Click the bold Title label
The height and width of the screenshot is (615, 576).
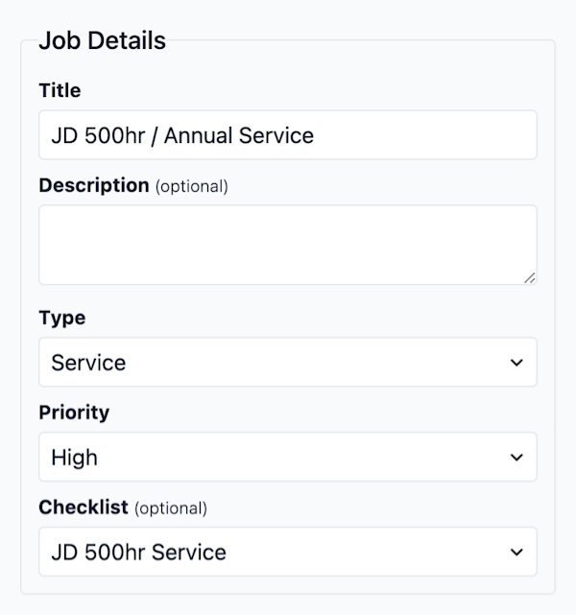pyautogui.click(x=60, y=90)
